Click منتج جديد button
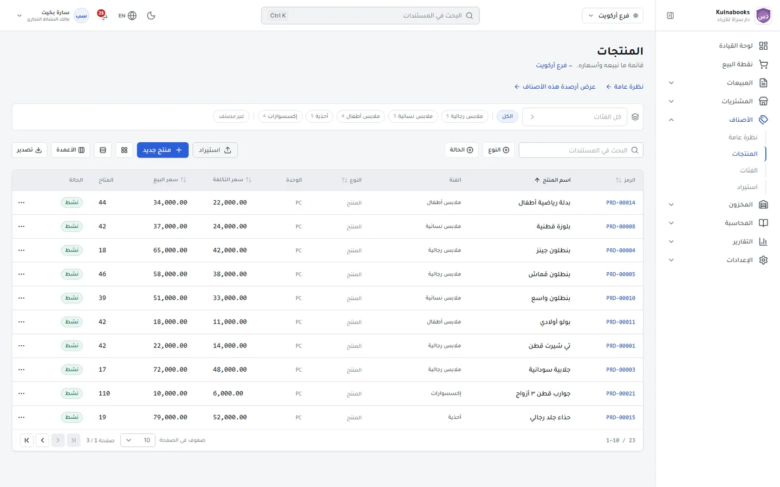Screen dimensions: 780x487 coord(162,150)
